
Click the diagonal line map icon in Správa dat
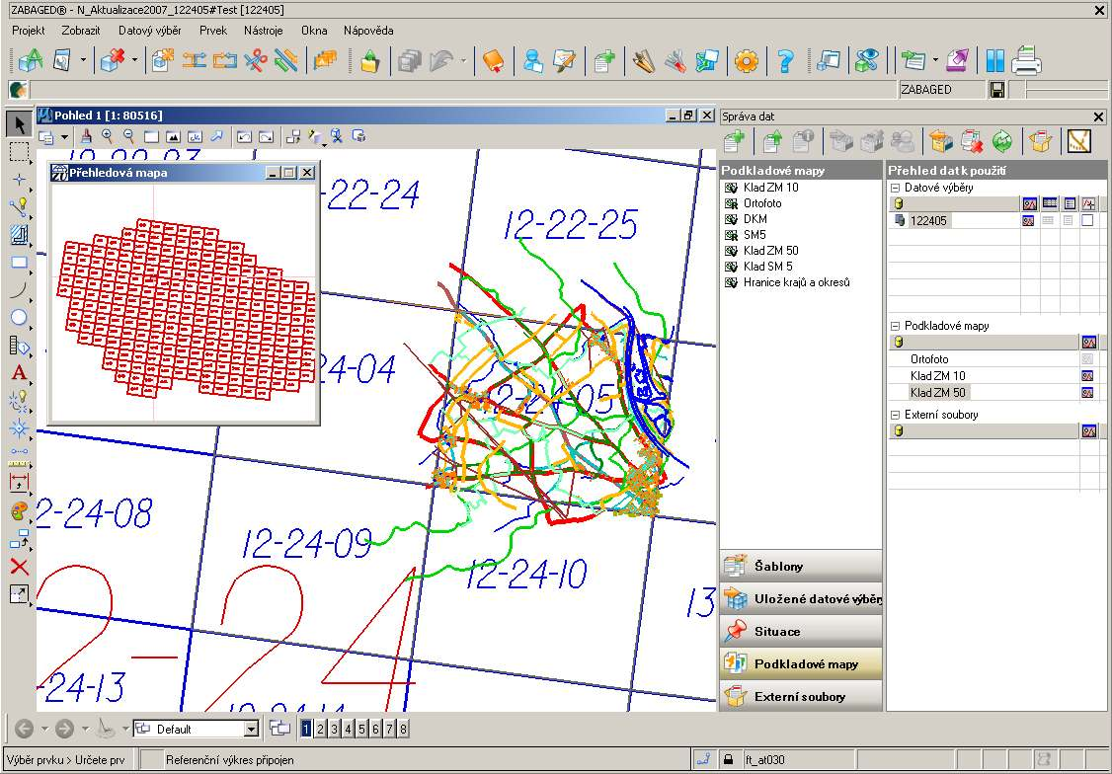coord(1078,142)
